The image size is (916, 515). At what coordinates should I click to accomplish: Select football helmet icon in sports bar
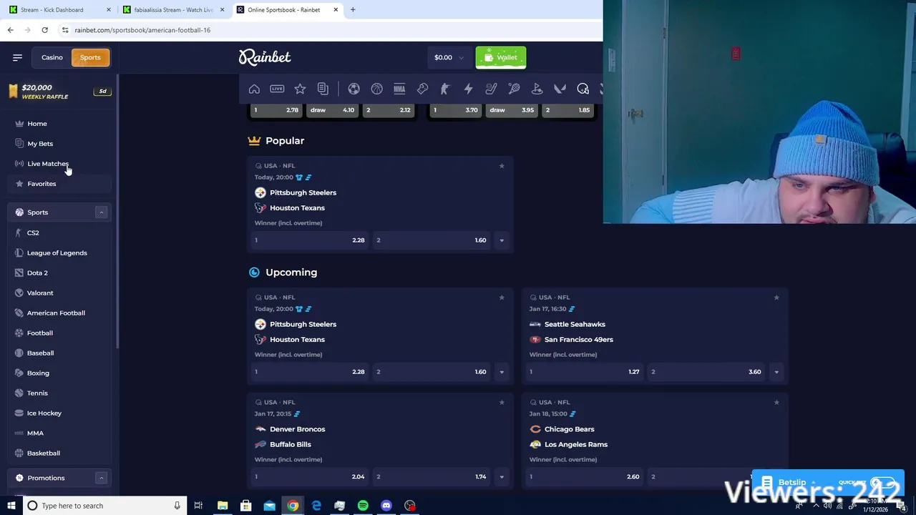click(583, 89)
